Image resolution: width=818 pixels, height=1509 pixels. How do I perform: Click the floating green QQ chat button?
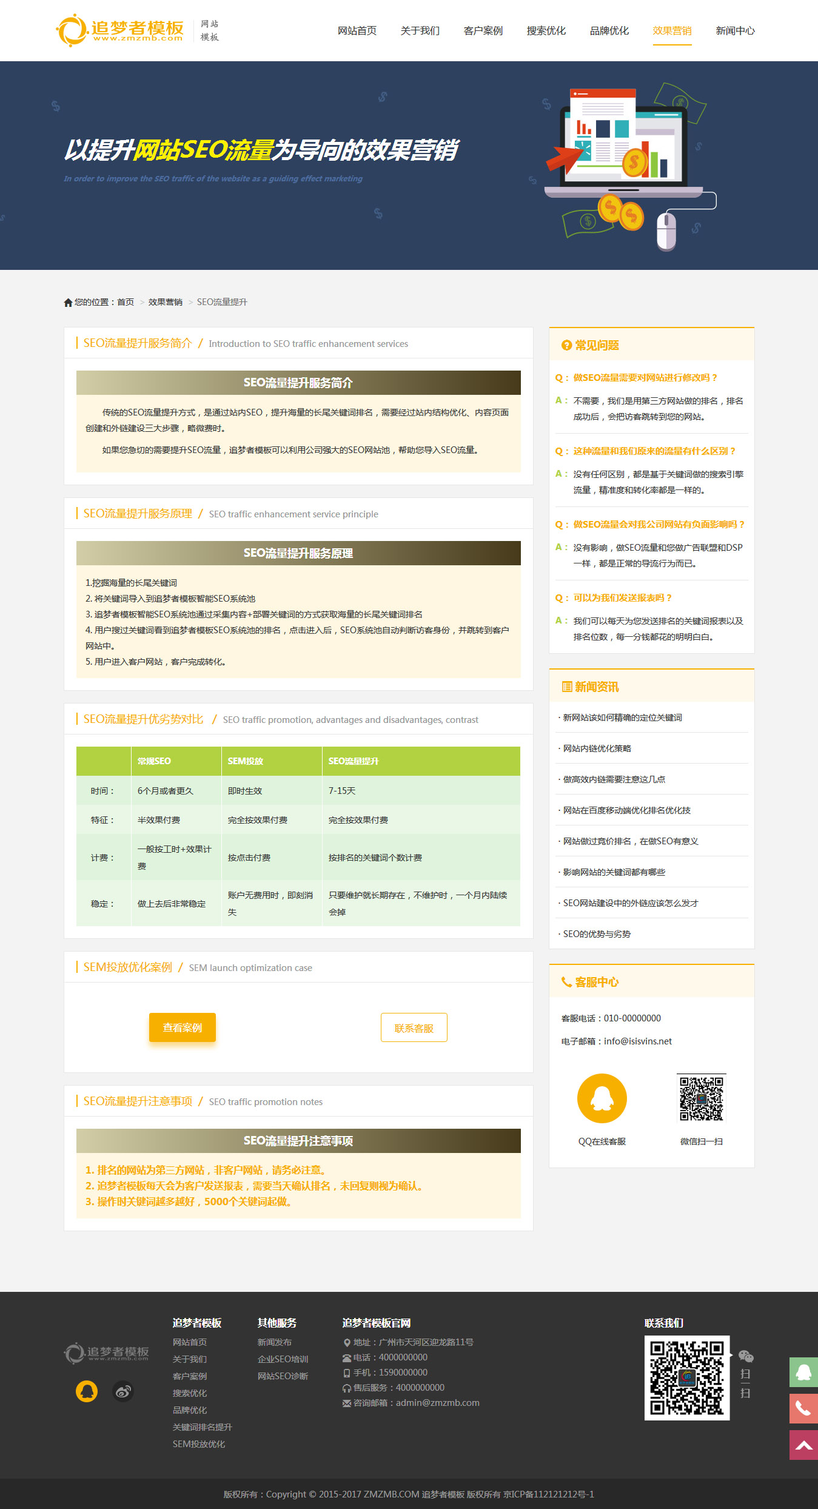pos(803,1372)
